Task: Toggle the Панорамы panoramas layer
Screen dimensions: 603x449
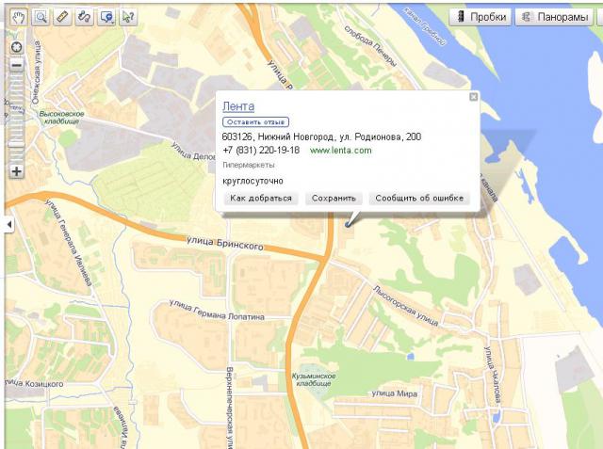Action: (554, 17)
